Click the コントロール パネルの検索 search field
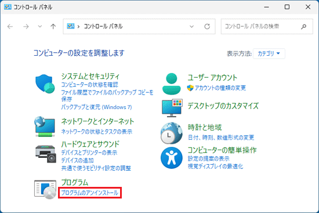 (267, 27)
